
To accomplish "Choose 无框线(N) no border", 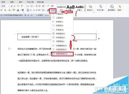I will pos(62,30).
